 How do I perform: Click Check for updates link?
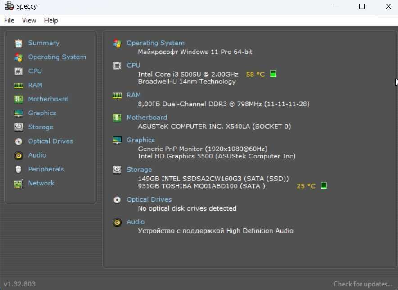(363, 284)
